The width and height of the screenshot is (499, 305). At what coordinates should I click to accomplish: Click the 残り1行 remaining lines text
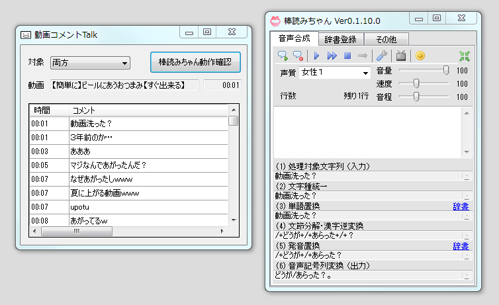(356, 96)
